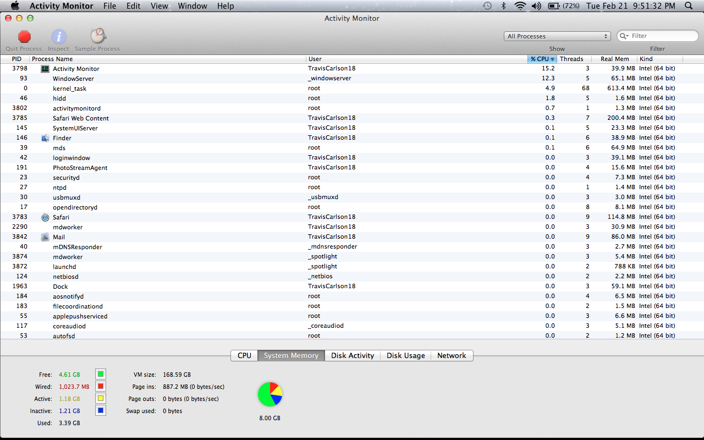Click the yellow Active memory color swatch
Image resolution: width=704 pixels, height=440 pixels.
point(101,399)
